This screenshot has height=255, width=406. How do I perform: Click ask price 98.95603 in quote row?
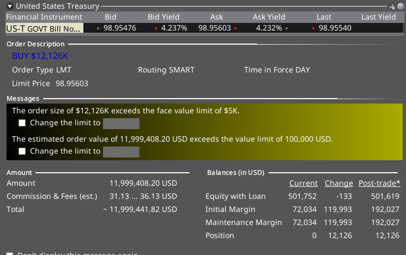(215, 28)
